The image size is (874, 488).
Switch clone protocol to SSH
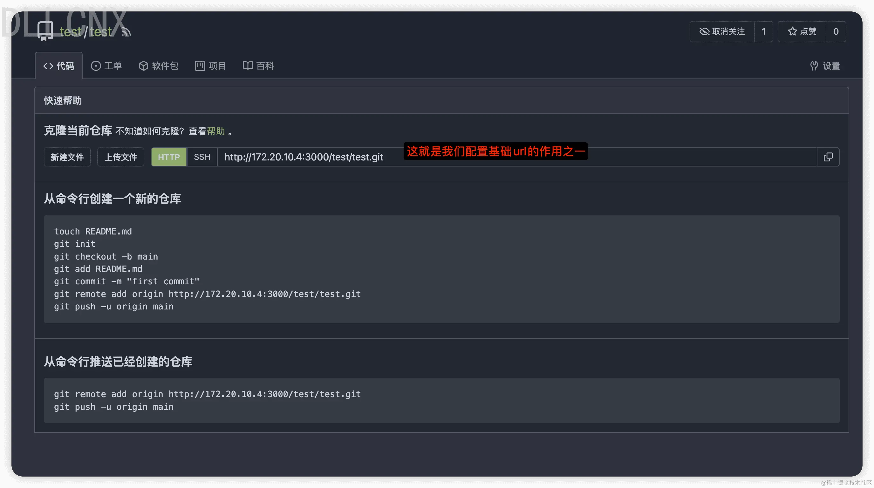(202, 157)
